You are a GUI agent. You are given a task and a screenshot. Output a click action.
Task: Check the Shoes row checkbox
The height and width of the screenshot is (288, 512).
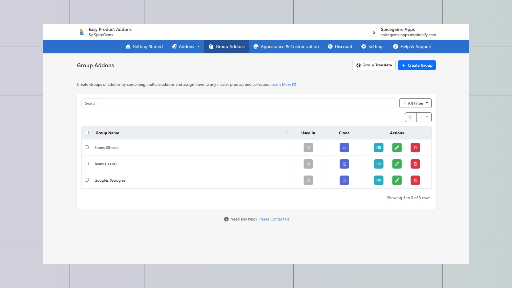click(87, 147)
